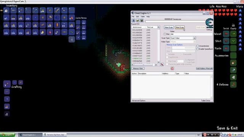Click the Helmet social armor slot
The width and height of the screenshot is (244, 137).
point(226,34)
